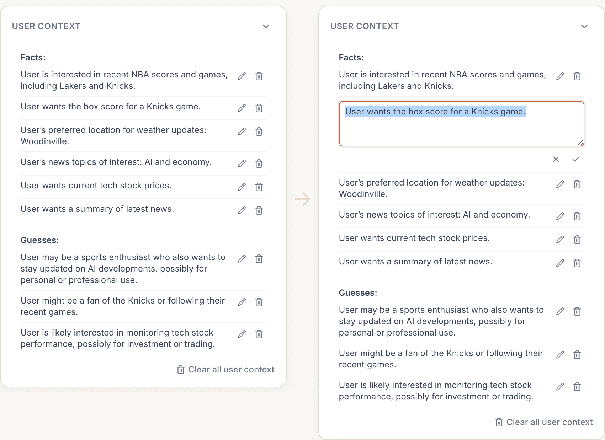Delete Knicks fan guess in right panel
605x440 pixels.
[x=577, y=355]
